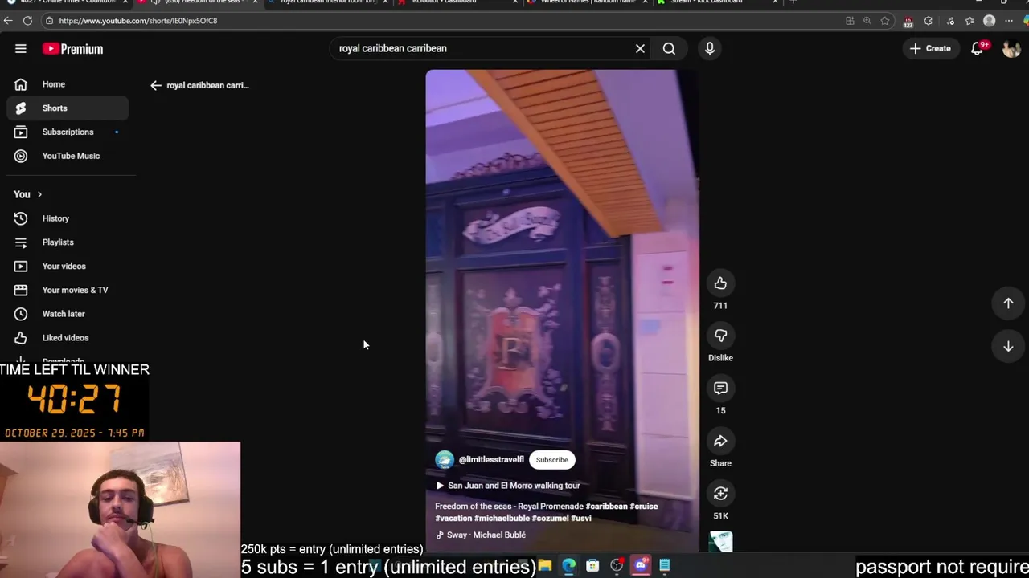The width and height of the screenshot is (1029, 578).
Task: Share the Short
Action: pos(720,441)
